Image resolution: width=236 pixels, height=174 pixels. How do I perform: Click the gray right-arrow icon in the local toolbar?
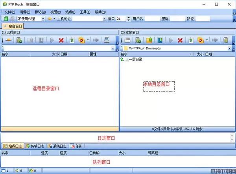click(215, 40)
